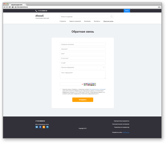This screenshot has height=143, width=166.
Task: Click the header phone number +7 918
Action: click(x=42, y=11)
